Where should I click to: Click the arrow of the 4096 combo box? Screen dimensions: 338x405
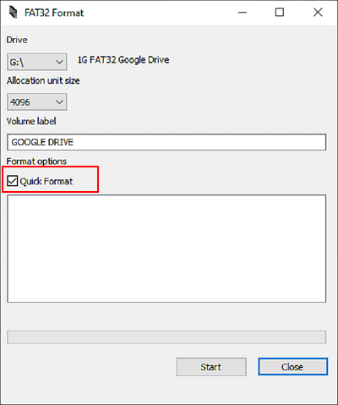coord(59,102)
